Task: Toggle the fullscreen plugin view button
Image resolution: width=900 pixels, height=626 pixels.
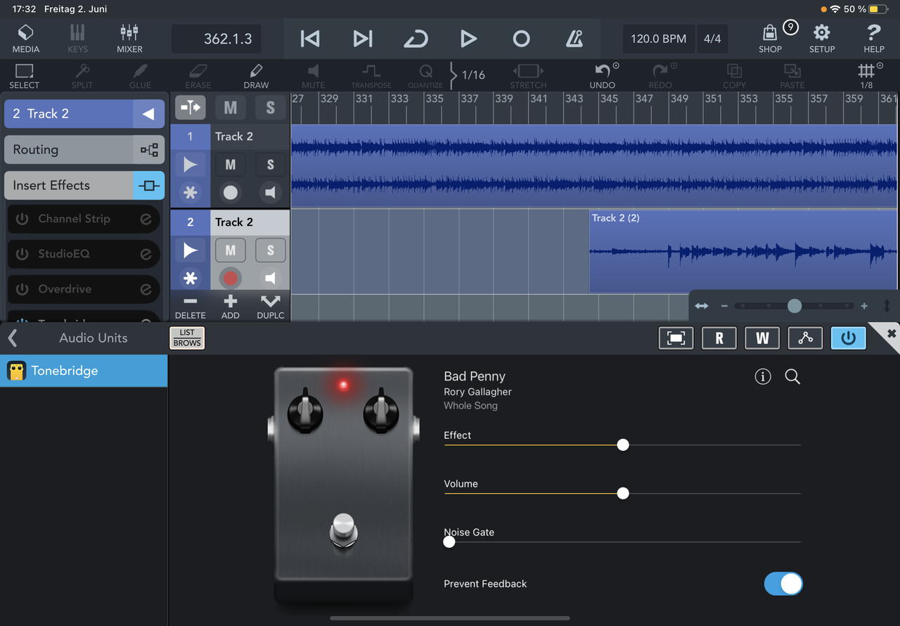Action: (x=676, y=338)
